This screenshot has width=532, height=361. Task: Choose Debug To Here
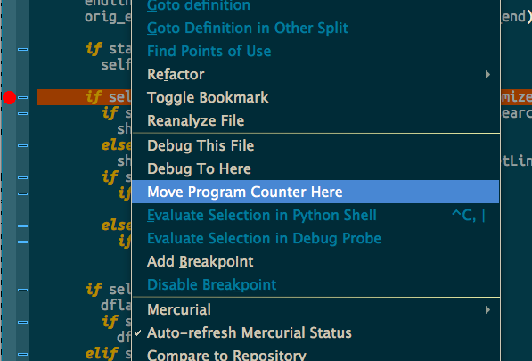315,168
